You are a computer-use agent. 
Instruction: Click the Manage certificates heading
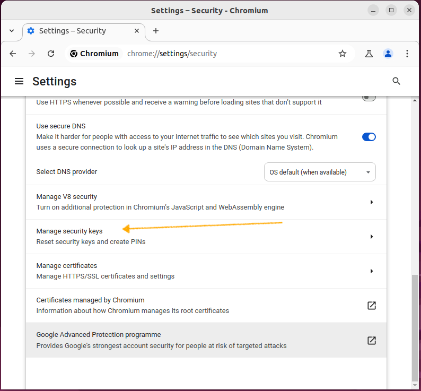[x=67, y=265]
